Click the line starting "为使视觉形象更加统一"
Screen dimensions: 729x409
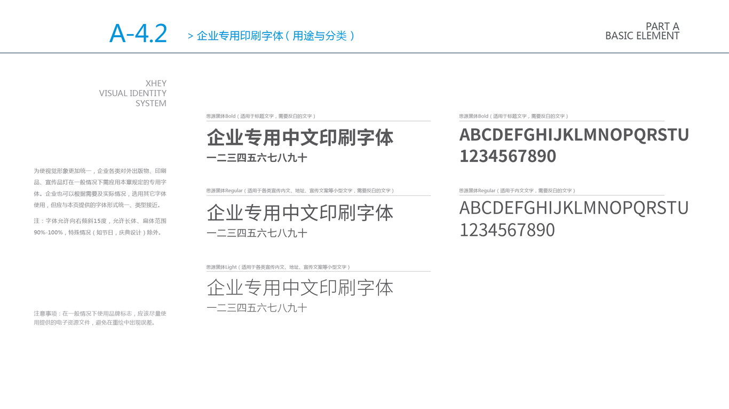[100, 171]
